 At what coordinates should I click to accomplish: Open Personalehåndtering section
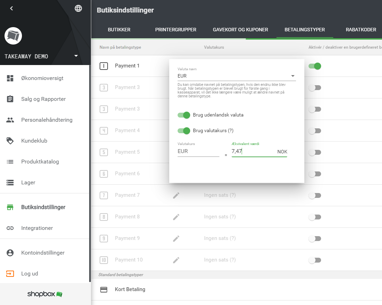(x=47, y=120)
